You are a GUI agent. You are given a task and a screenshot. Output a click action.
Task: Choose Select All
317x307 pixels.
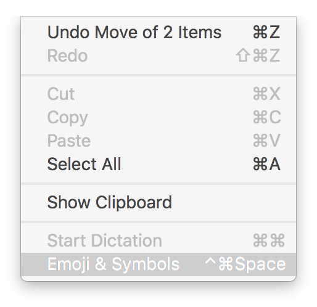158,164
